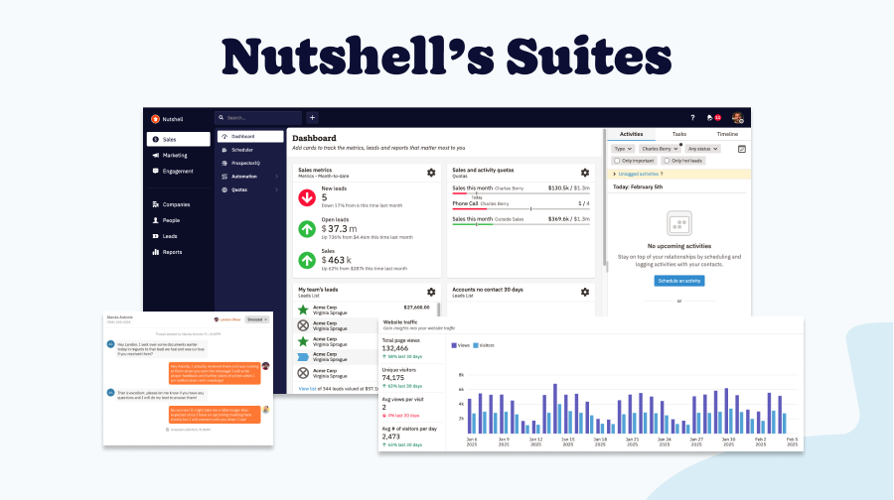
Task: Open Sales and activity quotas gear settings
Action: click(x=585, y=173)
